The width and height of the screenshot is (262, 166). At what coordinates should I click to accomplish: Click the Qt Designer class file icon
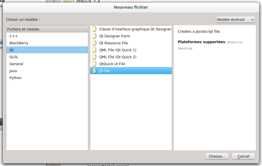coord(94,29)
